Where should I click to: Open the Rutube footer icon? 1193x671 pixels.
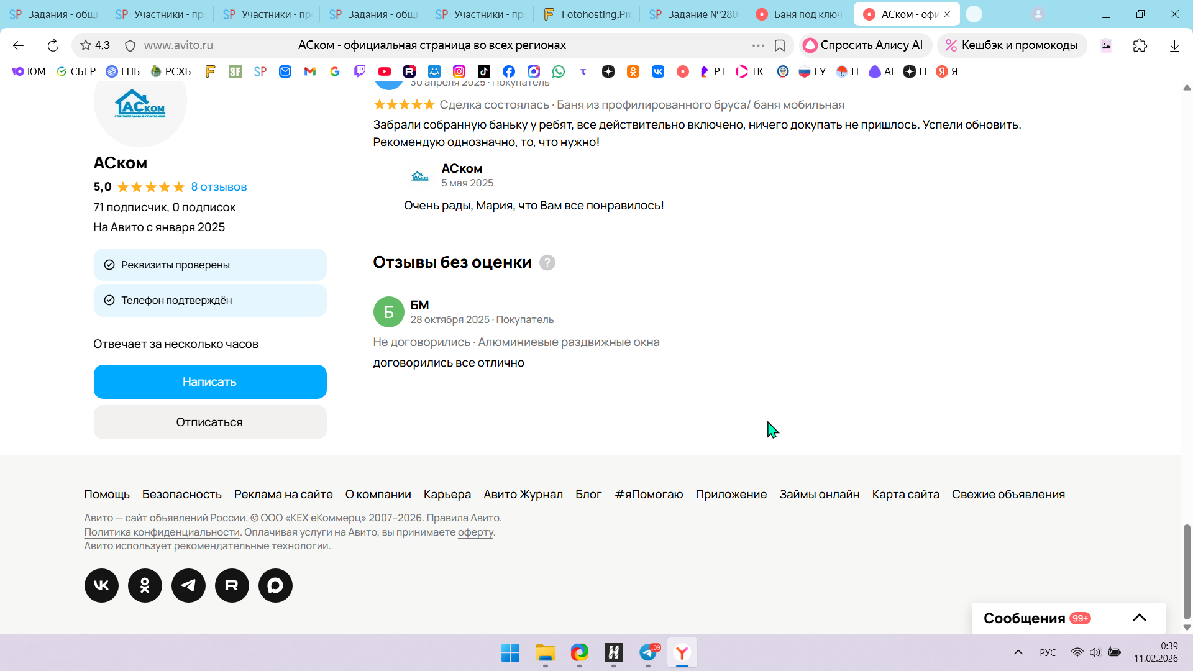tap(232, 585)
